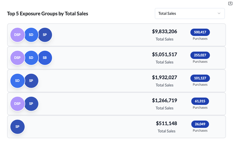Select the SP circle in the $1,266,719 row
Viewport: 234px width, 147px height.
coord(31,104)
